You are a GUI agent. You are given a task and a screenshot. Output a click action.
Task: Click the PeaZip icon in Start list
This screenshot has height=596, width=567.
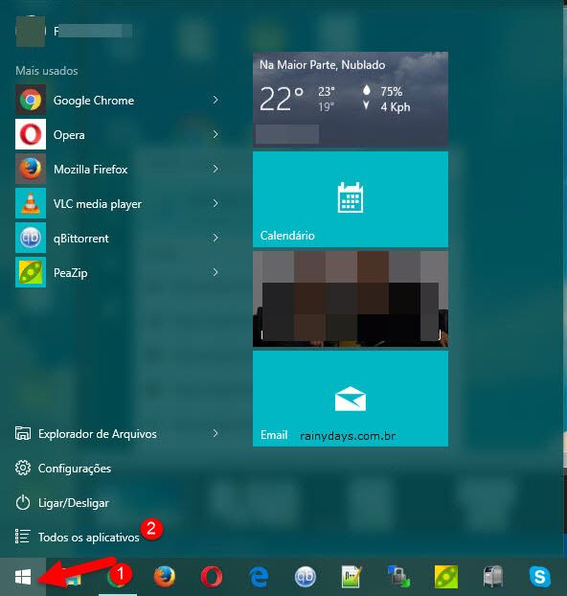[31, 272]
